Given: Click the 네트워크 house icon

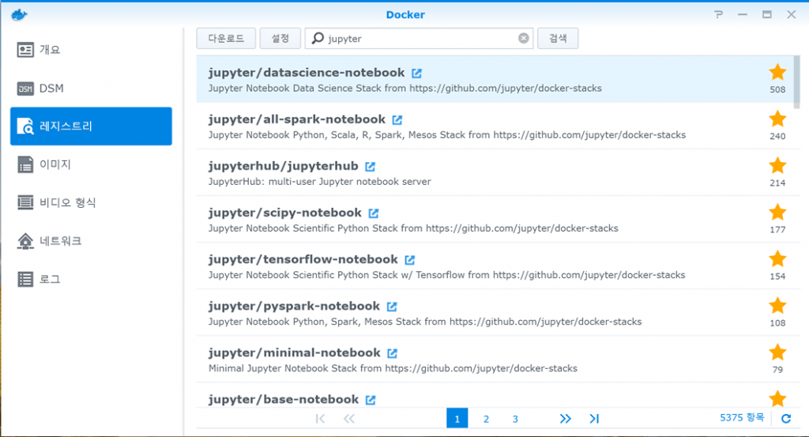Looking at the screenshot, I should coord(25,241).
